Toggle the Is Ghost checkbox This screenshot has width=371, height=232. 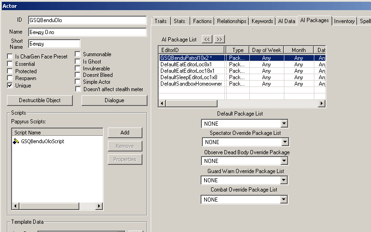pos(77,61)
